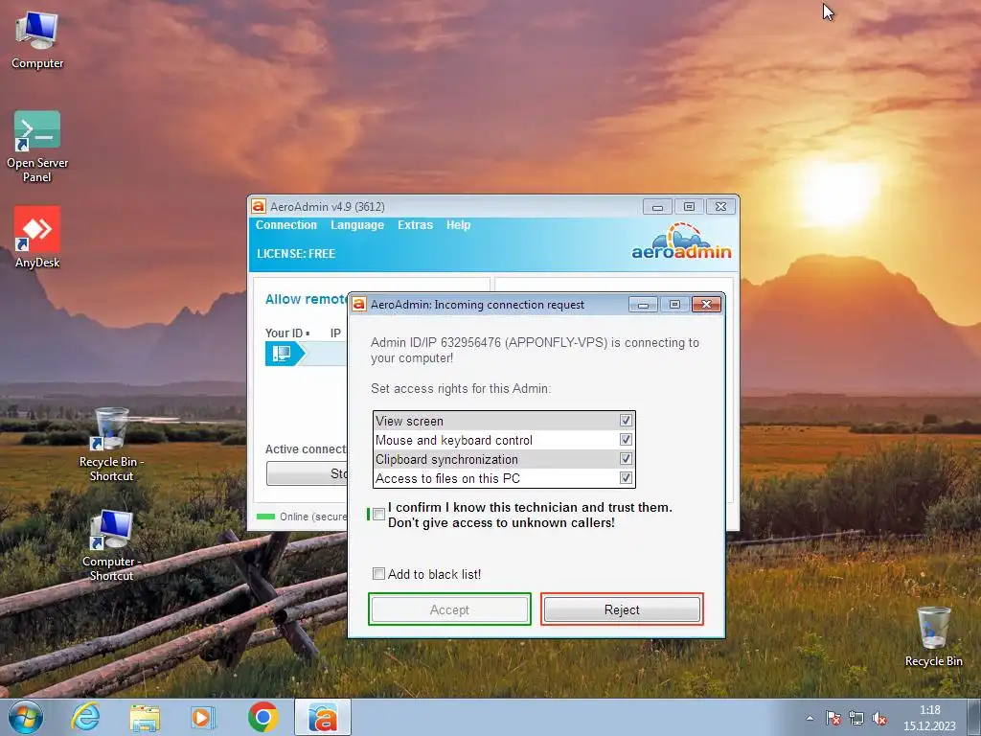Click the AeroAdmin window title icon
Viewport: 981px width, 736px height.
point(259,206)
